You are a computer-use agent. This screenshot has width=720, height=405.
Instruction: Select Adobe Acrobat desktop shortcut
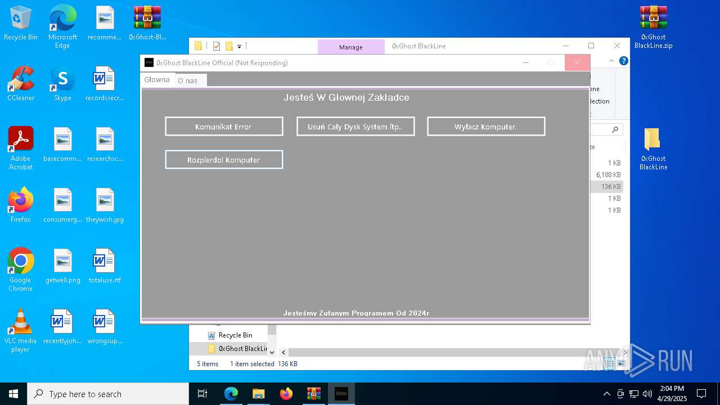(21, 148)
